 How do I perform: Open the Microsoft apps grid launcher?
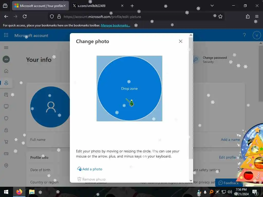coord(6,35)
